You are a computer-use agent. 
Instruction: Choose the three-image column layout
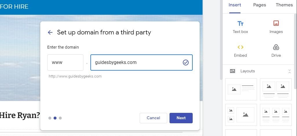[x=276, y=115]
